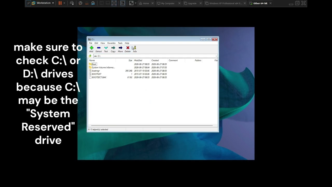
Task: Open the Edit menu
Action: 96,43
